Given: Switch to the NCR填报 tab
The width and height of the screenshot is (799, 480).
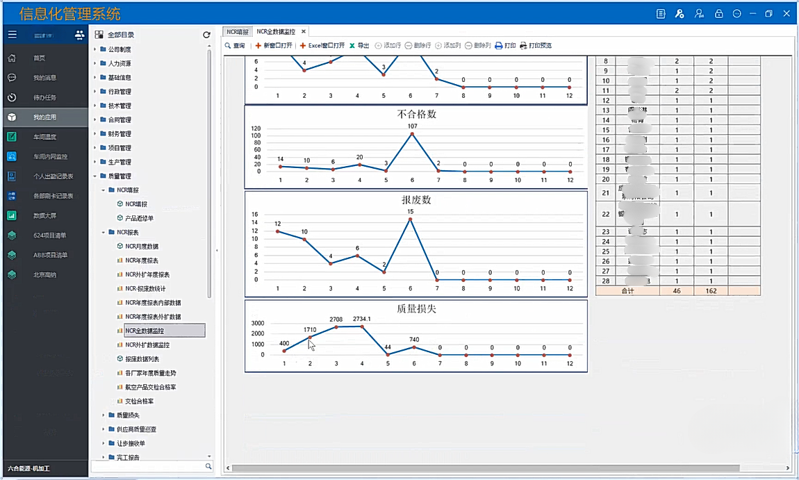Looking at the screenshot, I should [x=238, y=32].
